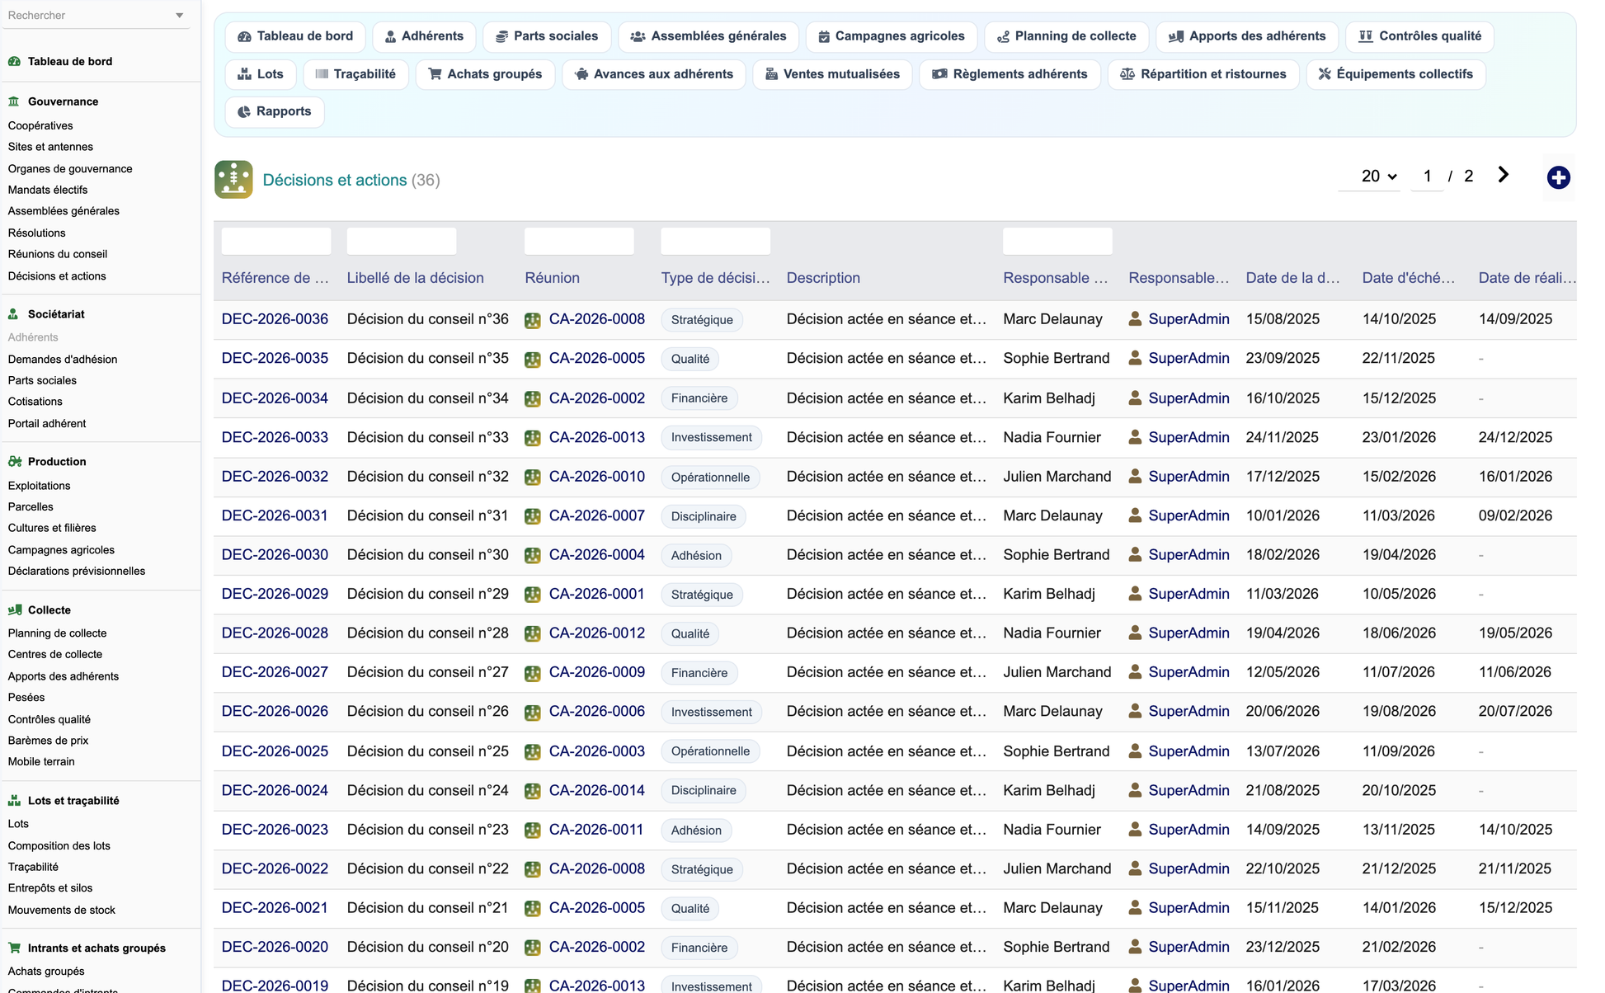The height and width of the screenshot is (993, 1605).
Task: Click the Gouvernance section icon in sidebar
Action: [x=14, y=101]
